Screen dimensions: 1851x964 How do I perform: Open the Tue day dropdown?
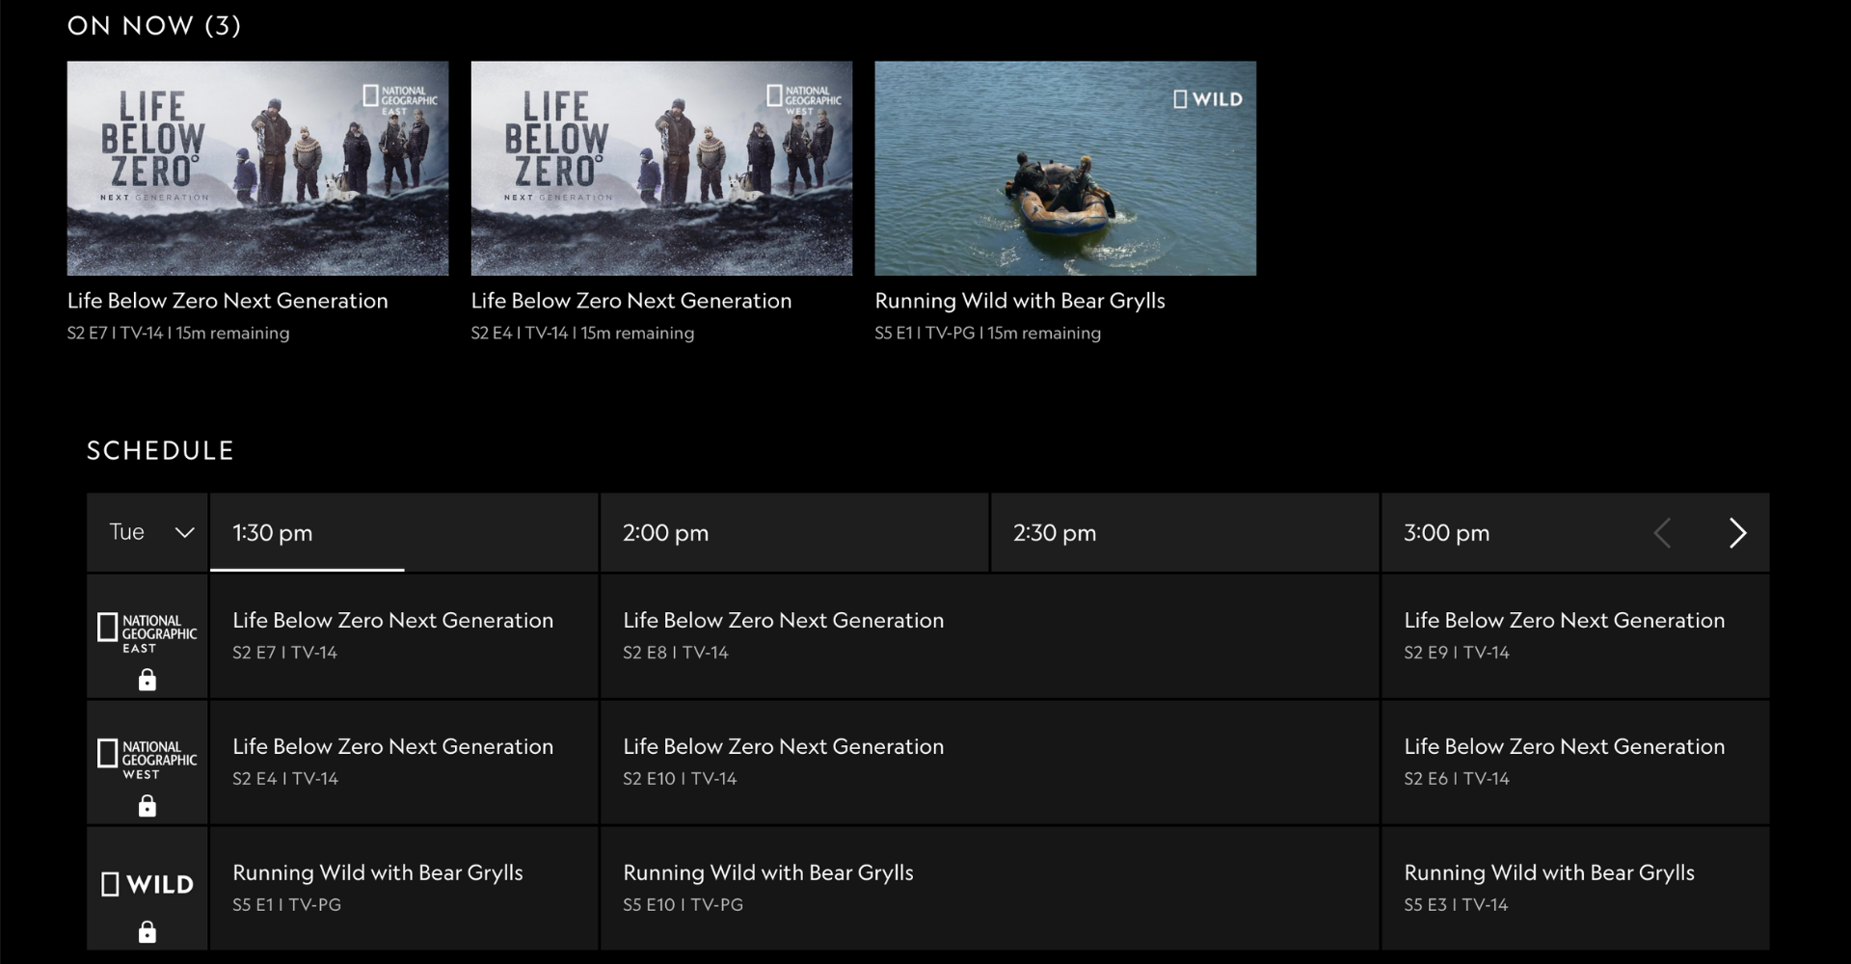148,532
